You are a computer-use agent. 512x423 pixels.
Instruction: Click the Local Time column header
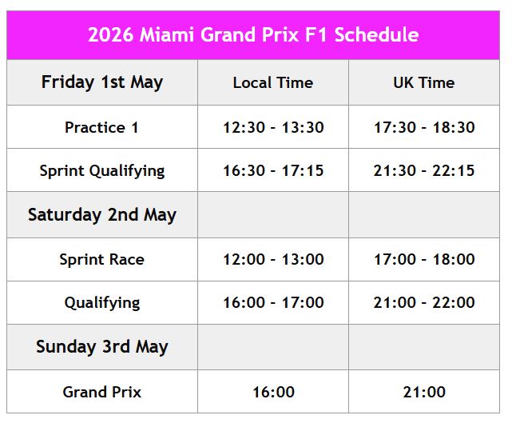pyautogui.click(x=273, y=82)
